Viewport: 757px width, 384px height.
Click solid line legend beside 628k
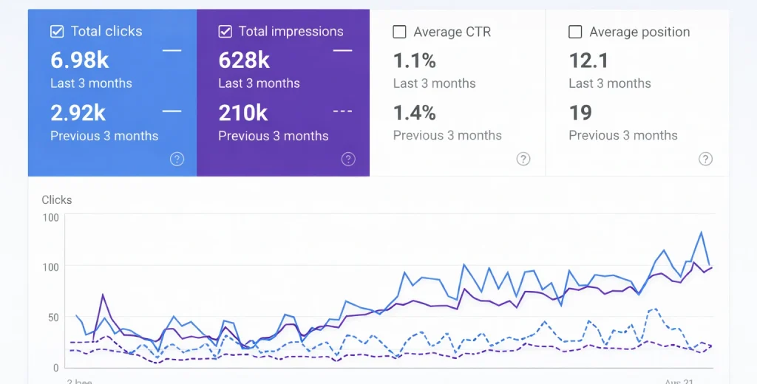[x=342, y=50]
